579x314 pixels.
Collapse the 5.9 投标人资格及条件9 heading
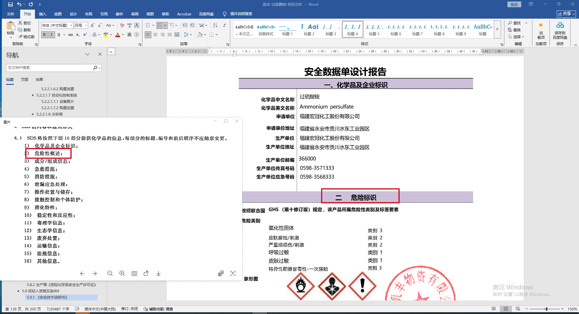tap(18, 291)
